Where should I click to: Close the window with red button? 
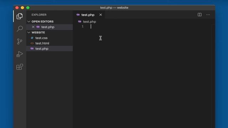pos(17,8)
